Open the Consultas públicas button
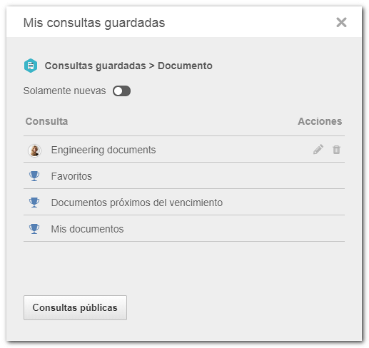Viewport: 369px width, 348px height. 75,307
